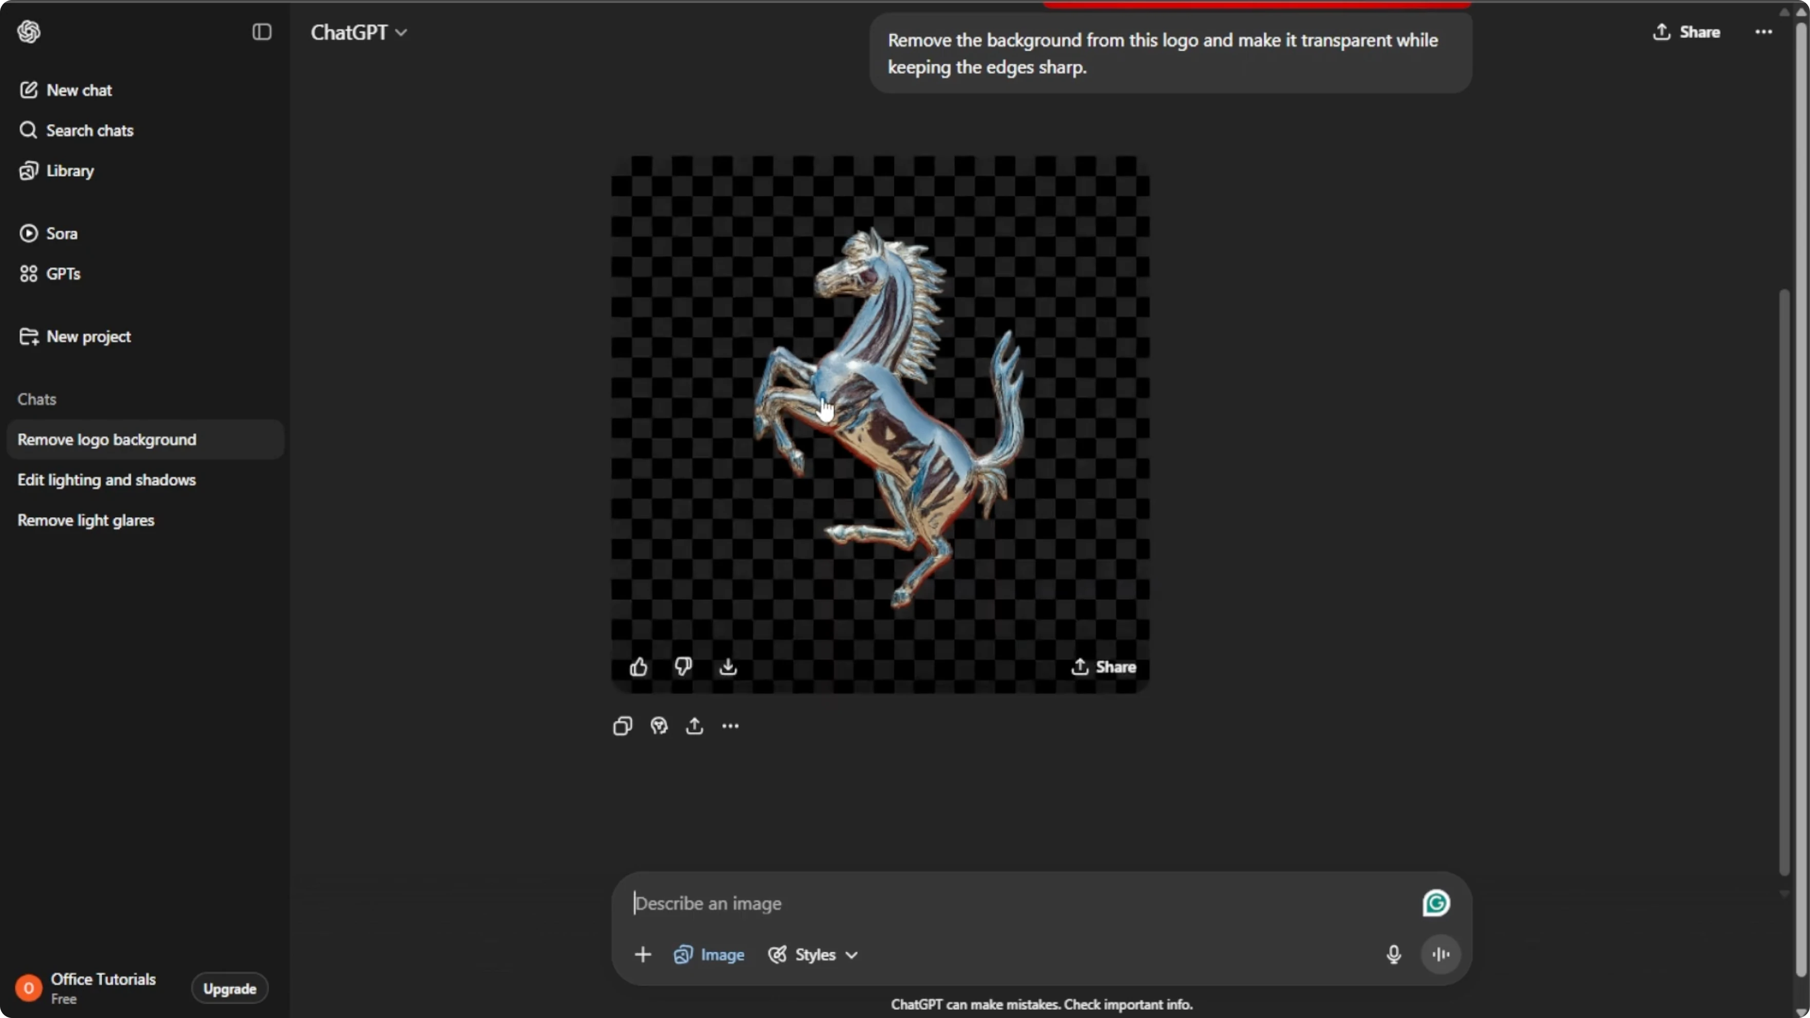Click Share button on the generated image
Screen dimensions: 1810x1018
click(1103, 667)
